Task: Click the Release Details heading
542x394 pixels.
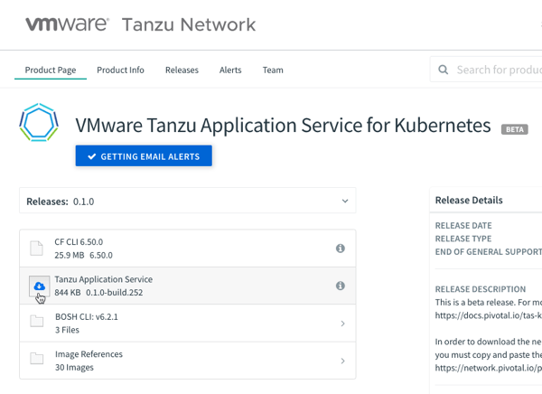Action: tap(469, 201)
